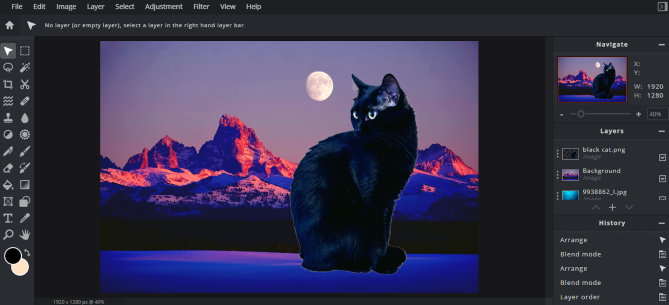Open the Filter menu
This screenshot has width=669, height=305.
[x=201, y=6]
